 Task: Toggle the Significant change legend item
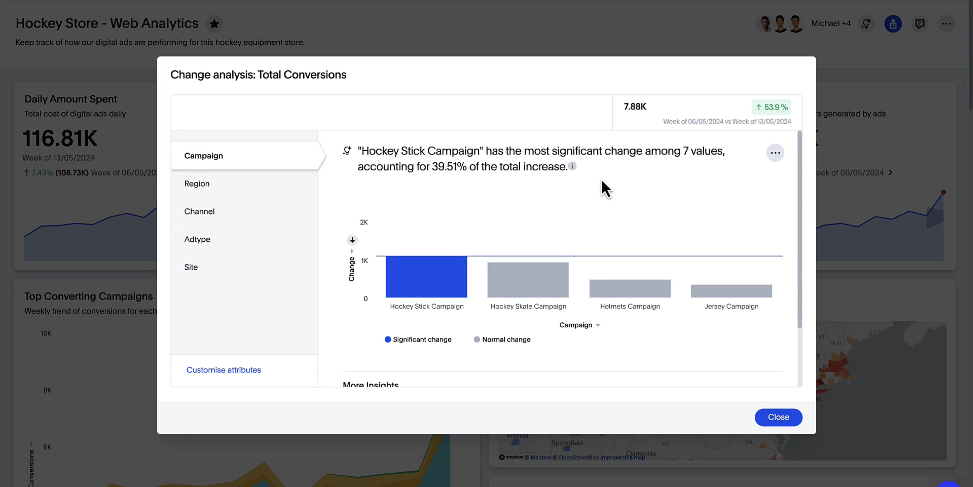(418, 340)
